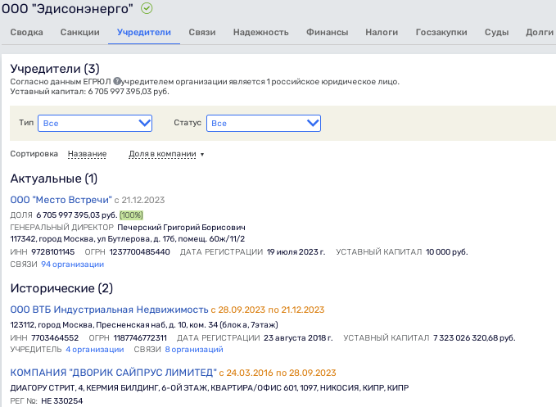Click registration date 19 июля 2023 г.

(x=296, y=251)
